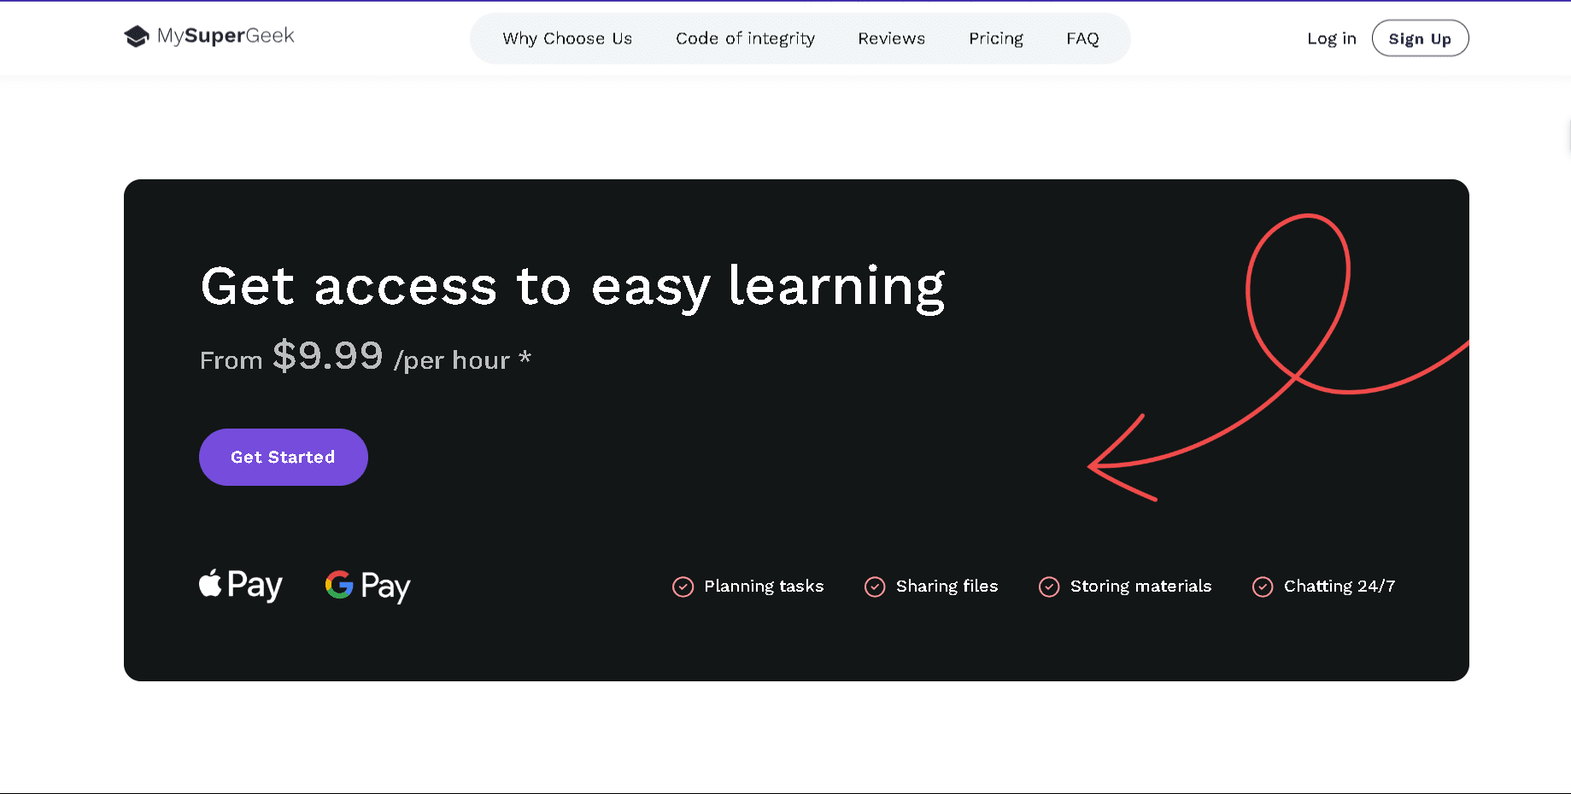Open the Why Choose Us section
The height and width of the screenshot is (794, 1571).
[567, 38]
